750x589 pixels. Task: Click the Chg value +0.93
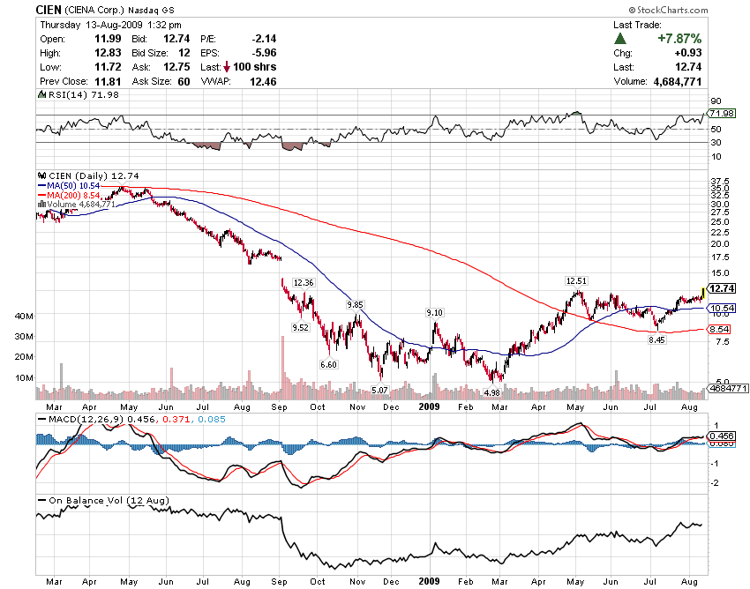(x=688, y=53)
